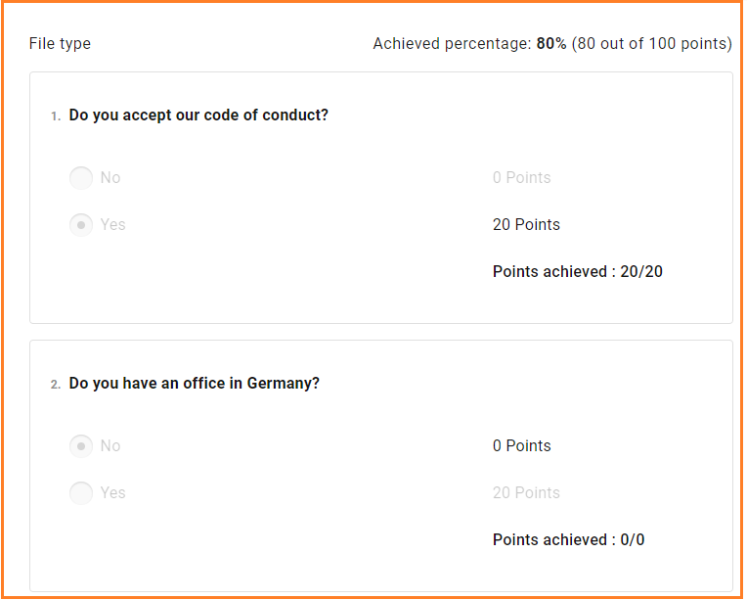Click the "Yes" label under code of conduct question

click(x=112, y=224)
